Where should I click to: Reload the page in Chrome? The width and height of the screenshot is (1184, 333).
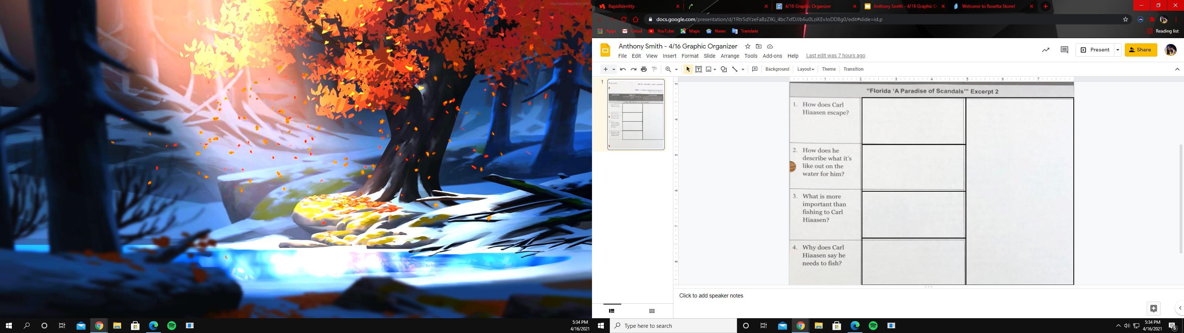[624, 19]
